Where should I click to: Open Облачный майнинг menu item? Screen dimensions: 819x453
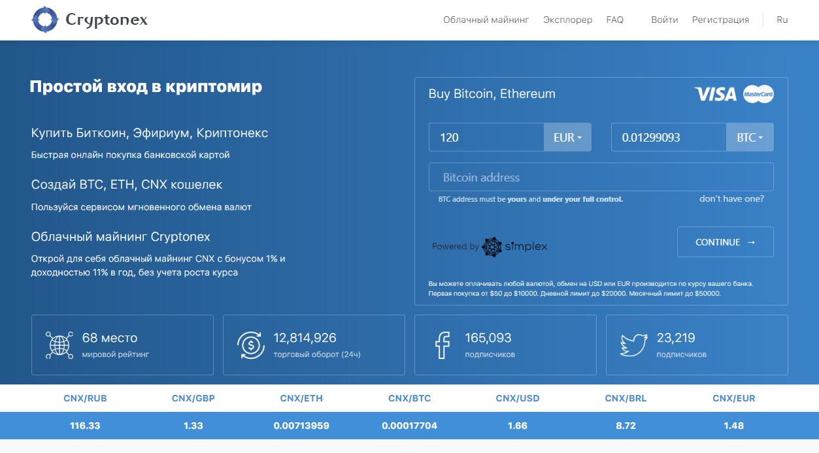[486, 20]
